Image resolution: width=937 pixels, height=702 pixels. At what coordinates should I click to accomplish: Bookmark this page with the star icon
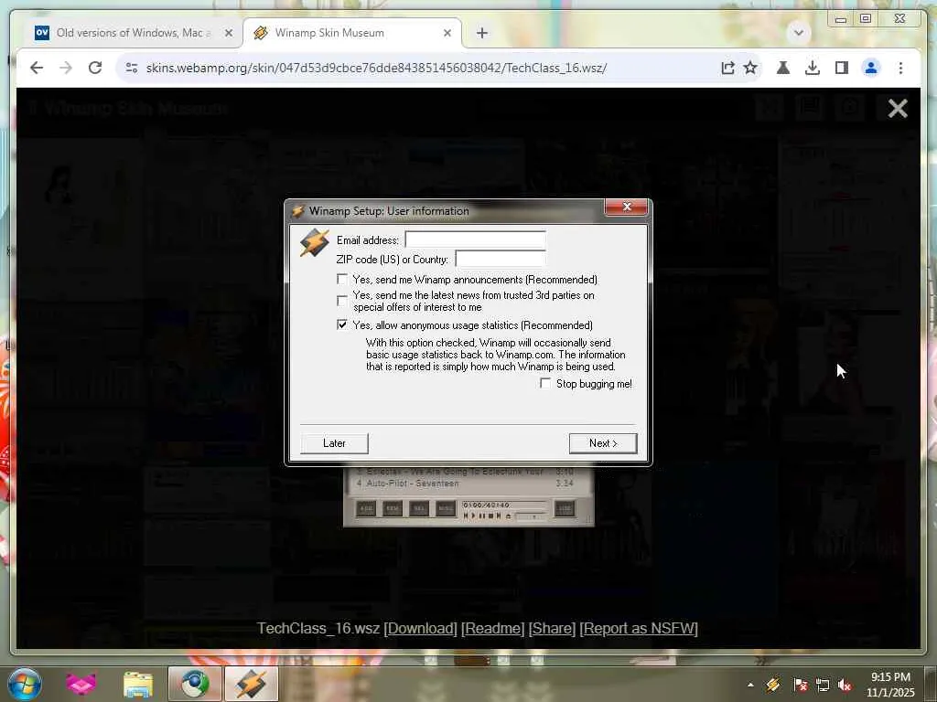tap(750, 68)
